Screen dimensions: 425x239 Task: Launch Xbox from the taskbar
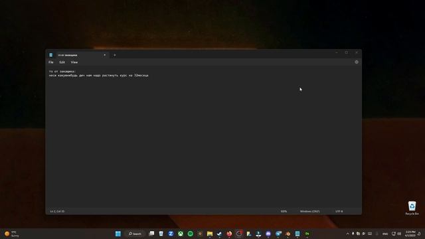click(x=181, y=234)
